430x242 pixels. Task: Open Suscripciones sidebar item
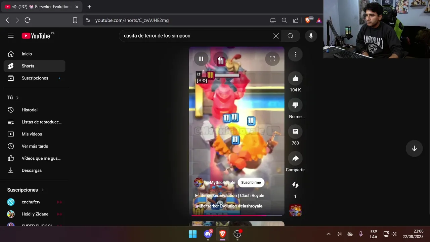pos(35,78)
